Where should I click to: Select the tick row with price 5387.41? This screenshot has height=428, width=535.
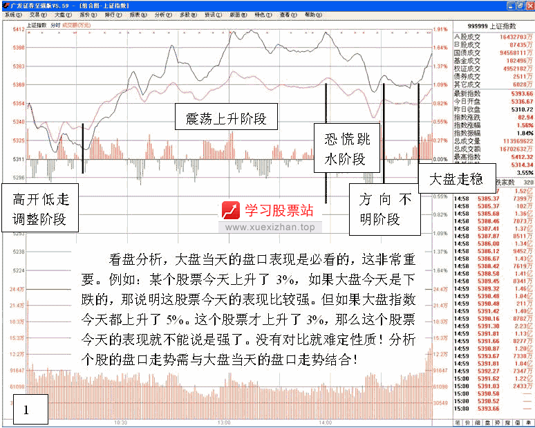point(493,229)
